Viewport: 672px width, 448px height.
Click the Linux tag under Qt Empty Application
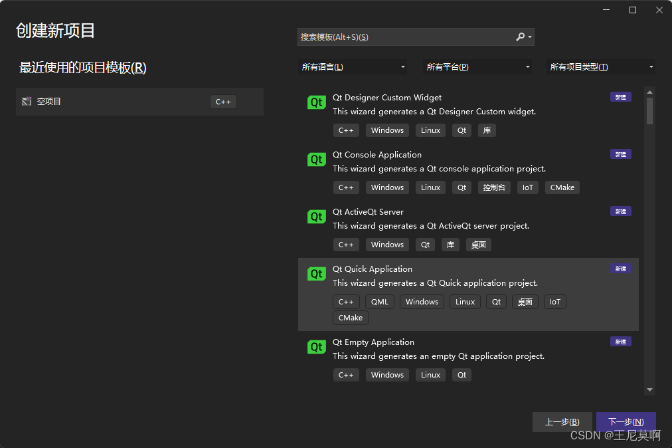pos(431,375)
